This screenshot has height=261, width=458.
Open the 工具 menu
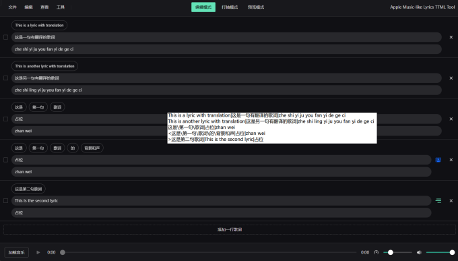(x=61, y=7)
